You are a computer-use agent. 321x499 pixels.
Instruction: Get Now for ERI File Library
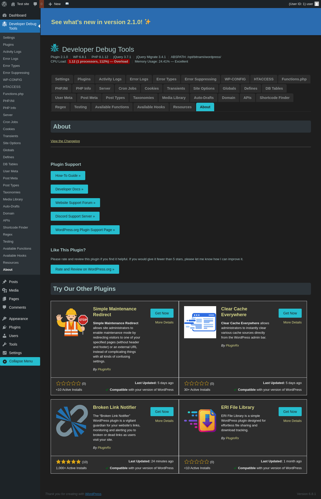[290, 412]
